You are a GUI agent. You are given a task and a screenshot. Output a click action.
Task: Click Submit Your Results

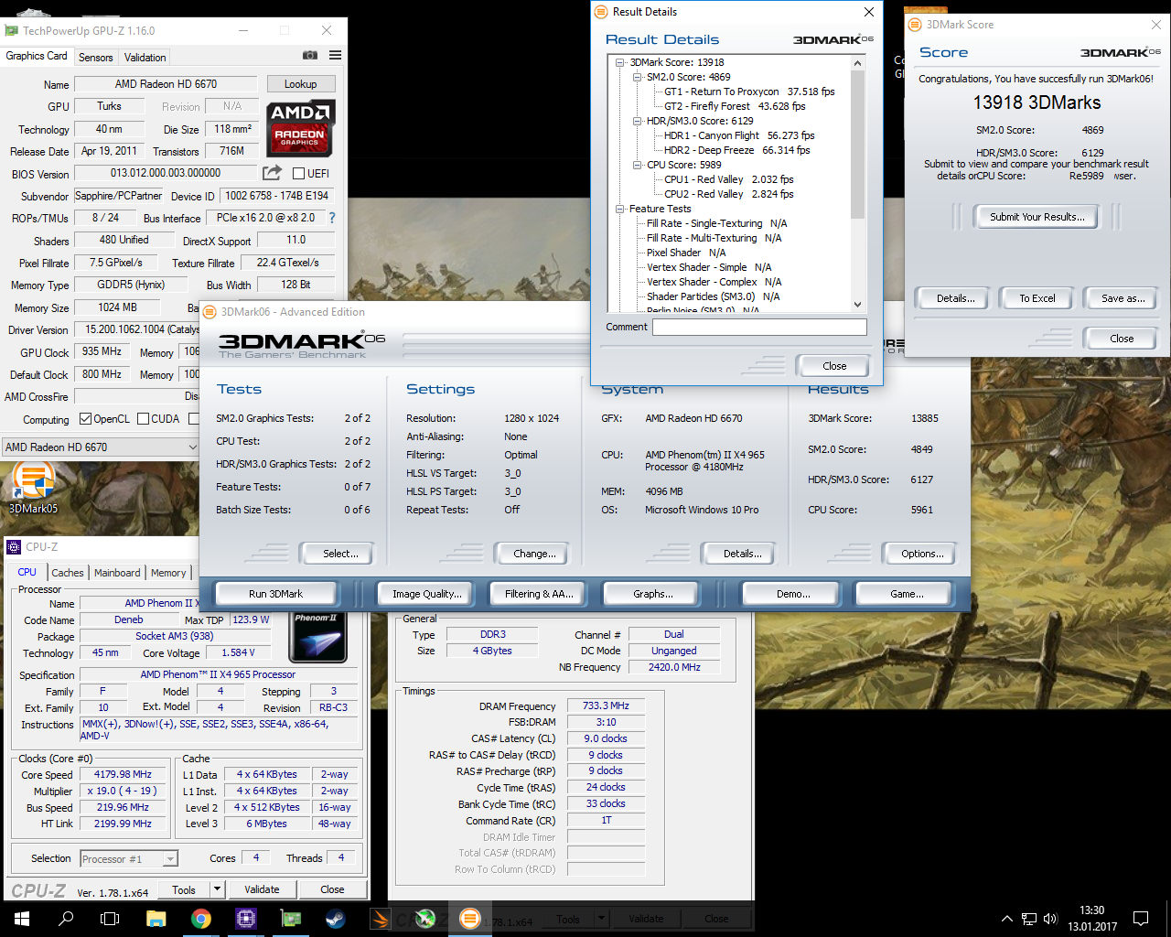pyautogui.click(x=1037, y=217)
